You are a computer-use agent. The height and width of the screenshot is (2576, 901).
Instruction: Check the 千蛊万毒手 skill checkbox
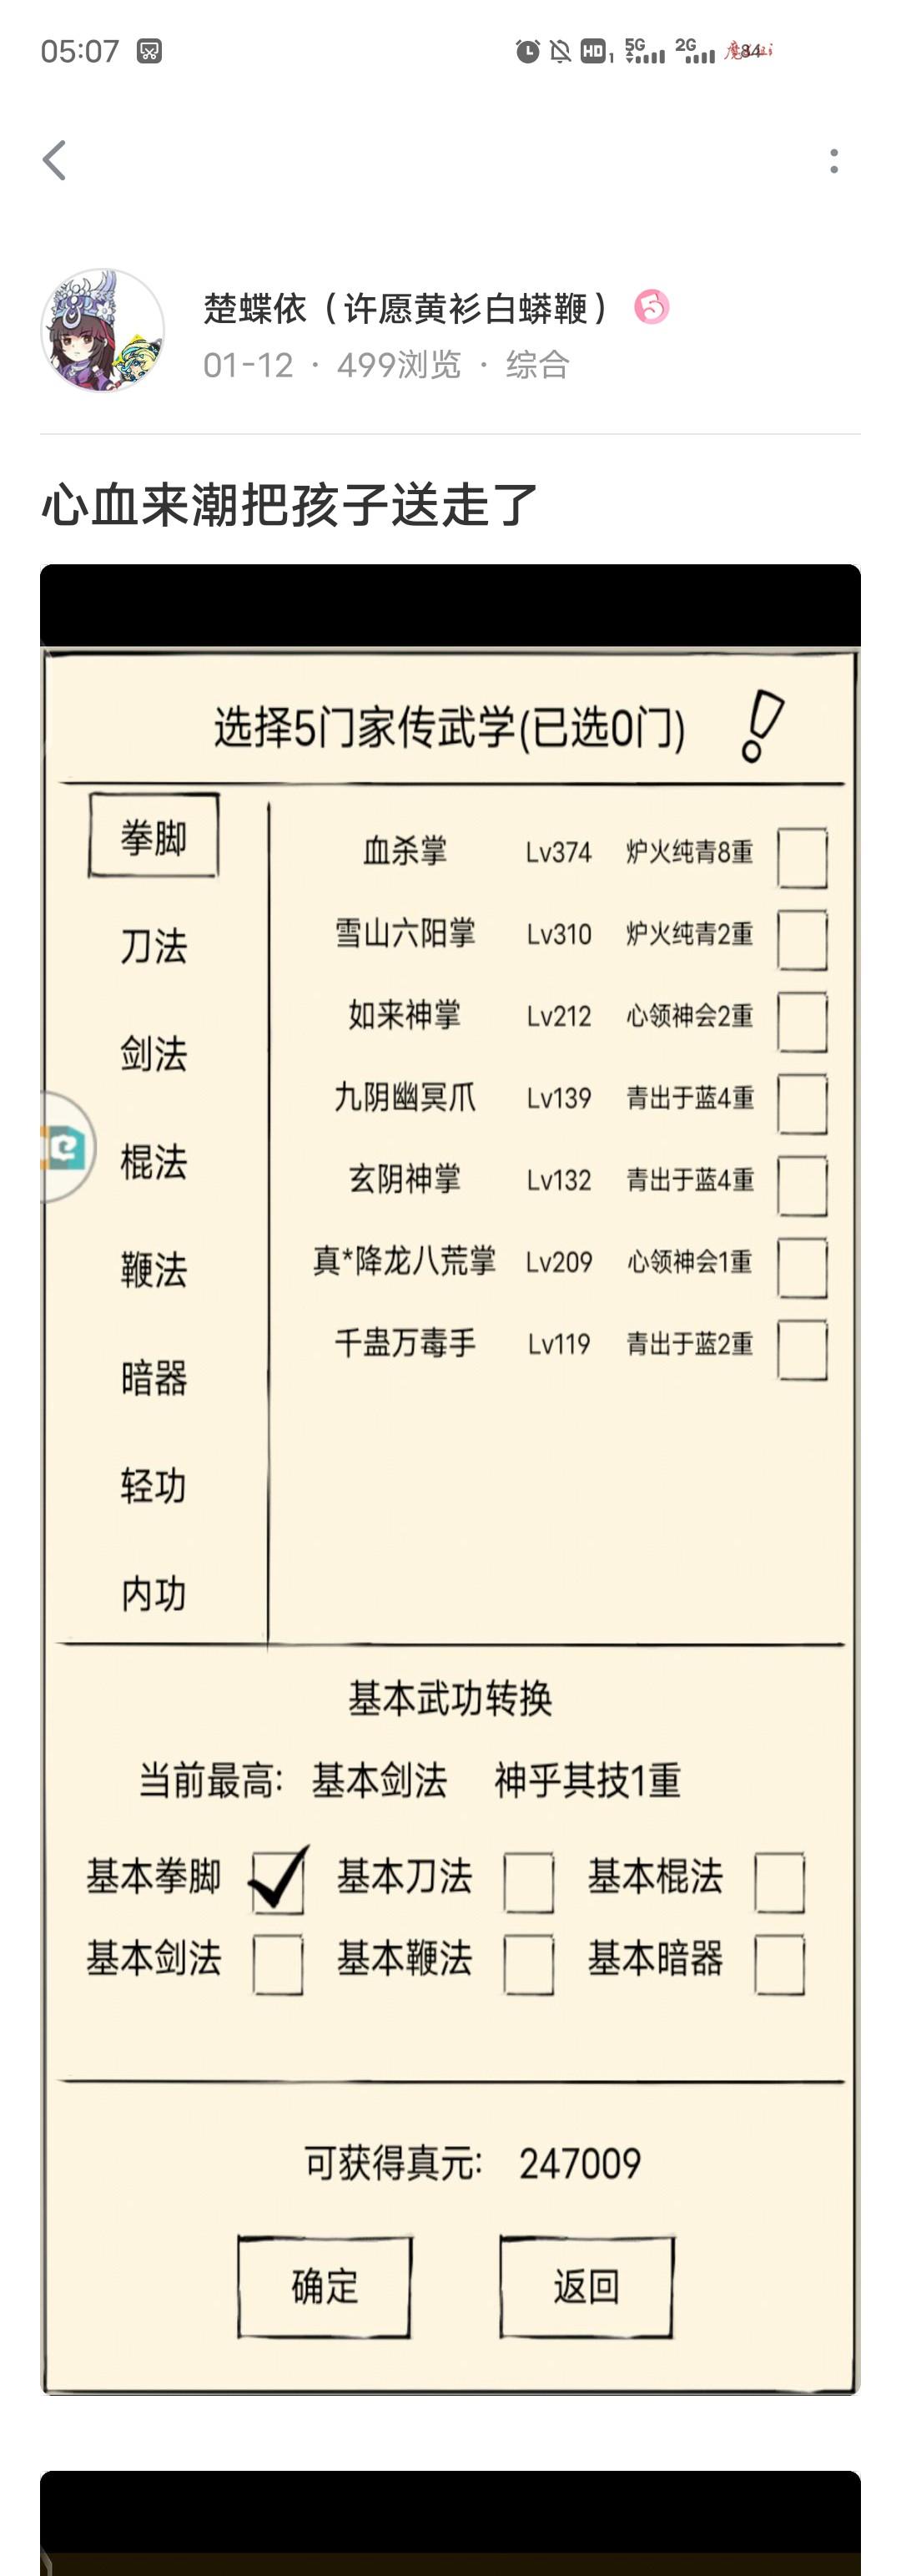click(x=802, y=1349)
